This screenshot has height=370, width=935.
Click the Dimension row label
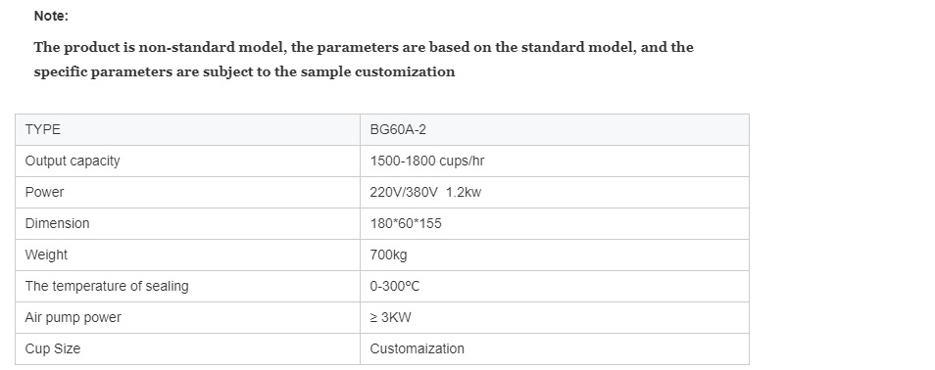[x=57, y=223]
